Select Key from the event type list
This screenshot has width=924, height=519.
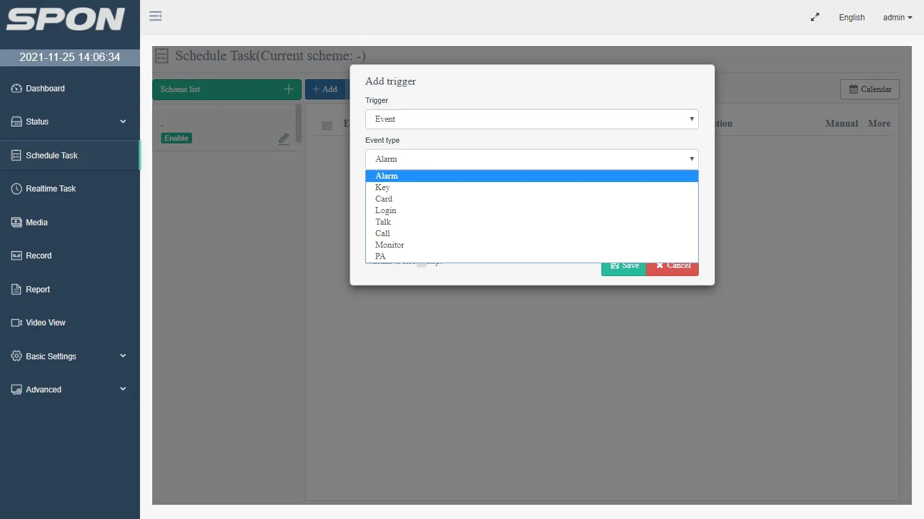(x=532, y=187)
